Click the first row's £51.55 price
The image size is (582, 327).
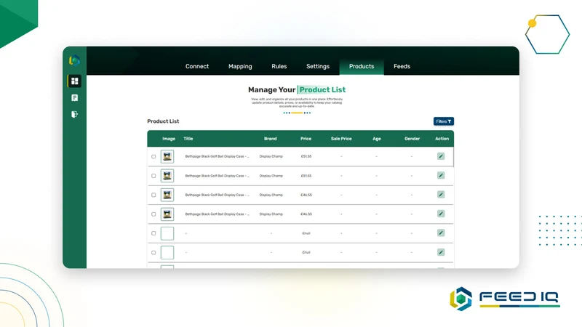tap(306, 156)
